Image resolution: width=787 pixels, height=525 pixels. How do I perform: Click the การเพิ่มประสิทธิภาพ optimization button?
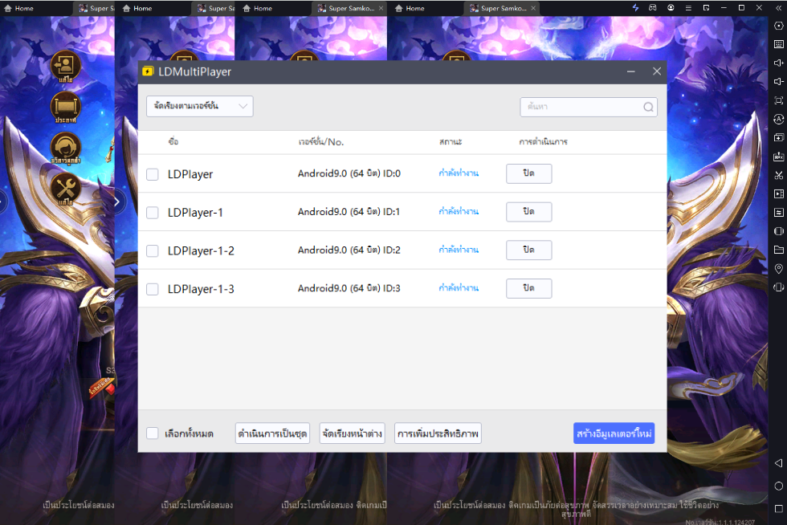coord(438,433)
